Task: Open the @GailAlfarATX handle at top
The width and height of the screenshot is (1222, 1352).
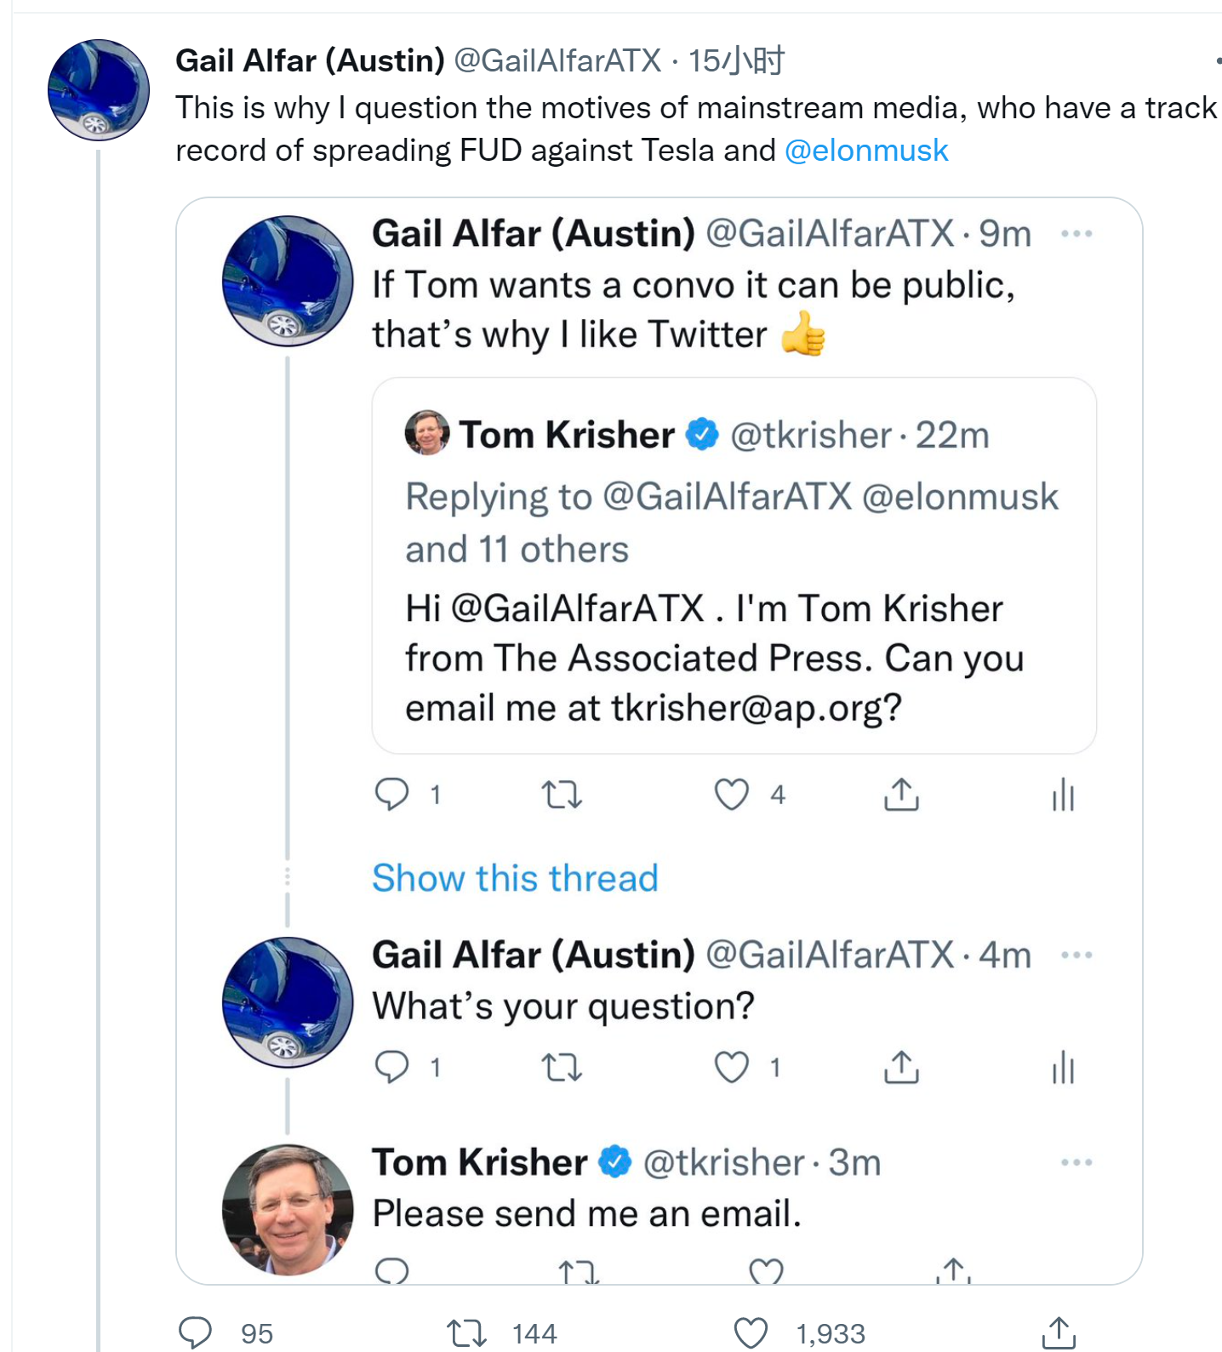Action: click(x=557, y=60)
